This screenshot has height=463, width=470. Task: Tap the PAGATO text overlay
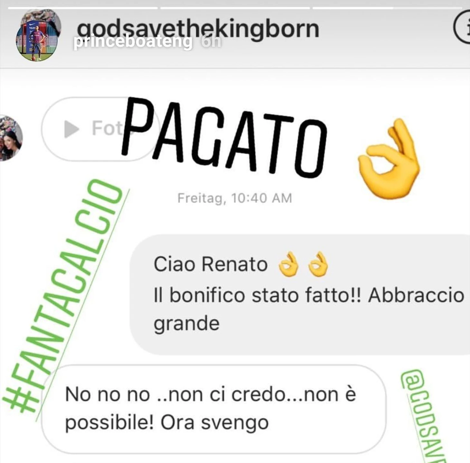tap(224, 138)
